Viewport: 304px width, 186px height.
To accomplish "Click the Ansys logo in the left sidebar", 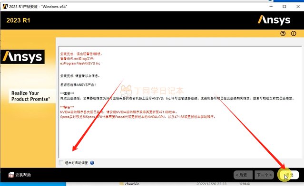I will pyautogui.click(x=22, y=57).
